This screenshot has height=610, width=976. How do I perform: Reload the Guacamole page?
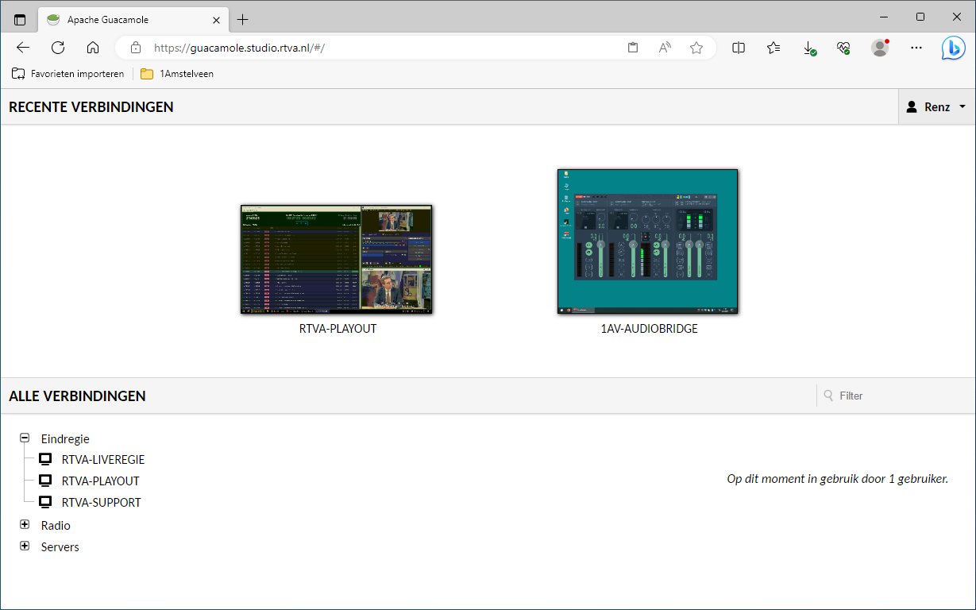[58, 48]
